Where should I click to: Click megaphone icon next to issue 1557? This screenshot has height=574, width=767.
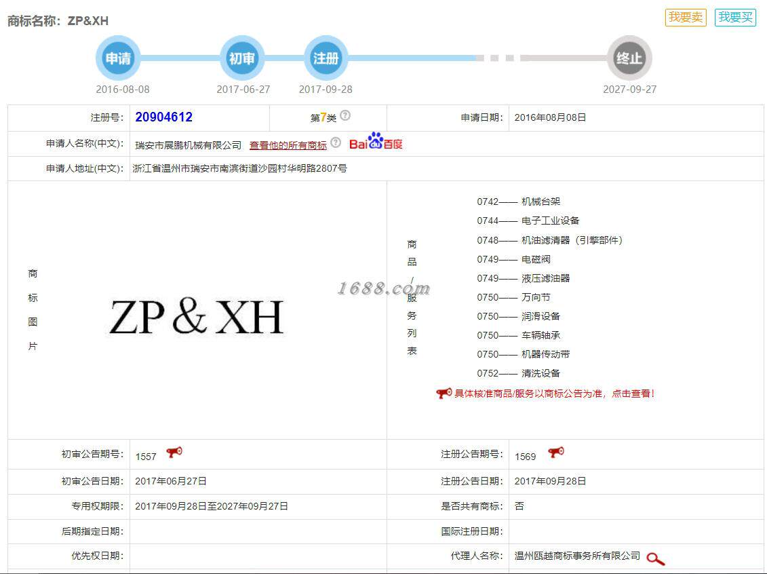coord(174,452)
